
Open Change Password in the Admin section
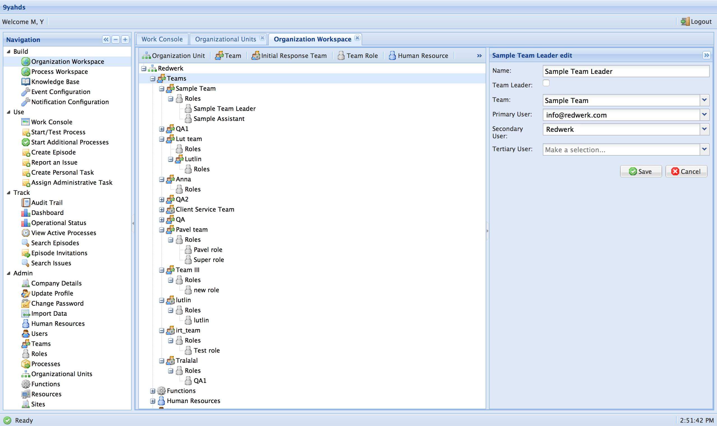pyautogui.click(x=57, y=303)
